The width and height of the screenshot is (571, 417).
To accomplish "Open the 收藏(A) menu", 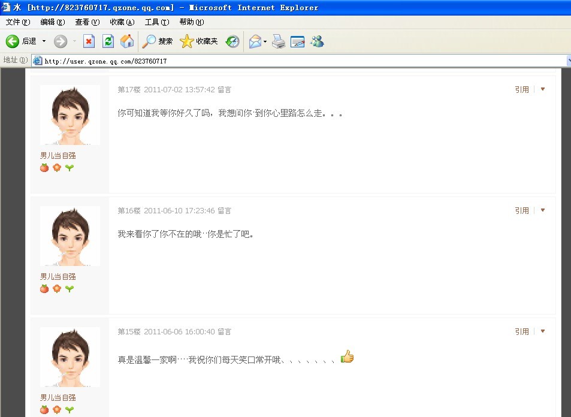I will [x=122, y=22].
